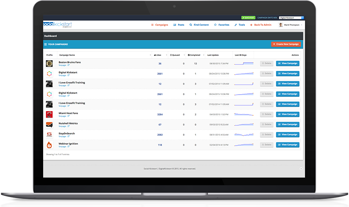Open the Tools menu
Screen dimensions: 349x207
point(240,25)
